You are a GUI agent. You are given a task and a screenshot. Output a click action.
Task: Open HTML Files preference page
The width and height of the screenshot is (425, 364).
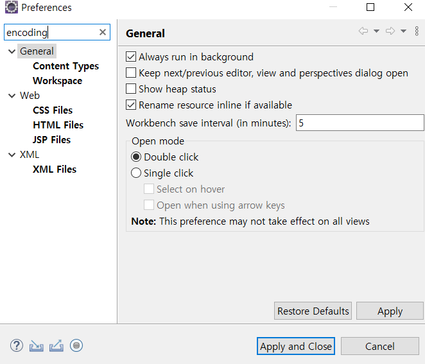pyautogui.click(x=58, y=125)
